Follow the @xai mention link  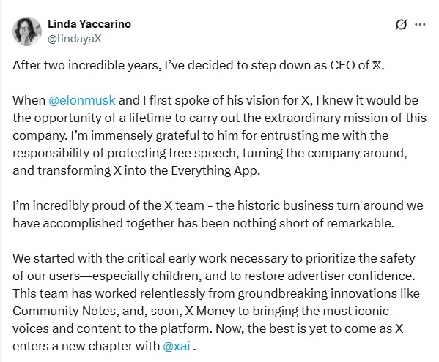click(177, 346)
